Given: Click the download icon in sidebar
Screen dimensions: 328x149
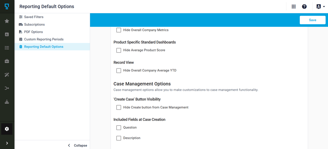Looking at the screenshot, I should pos(7,102).
